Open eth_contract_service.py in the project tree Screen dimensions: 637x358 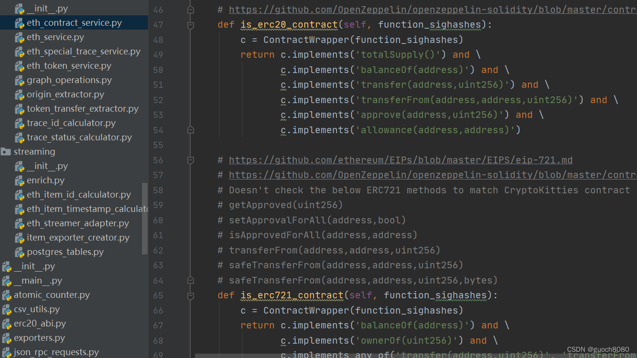click(x=74, y=22)
